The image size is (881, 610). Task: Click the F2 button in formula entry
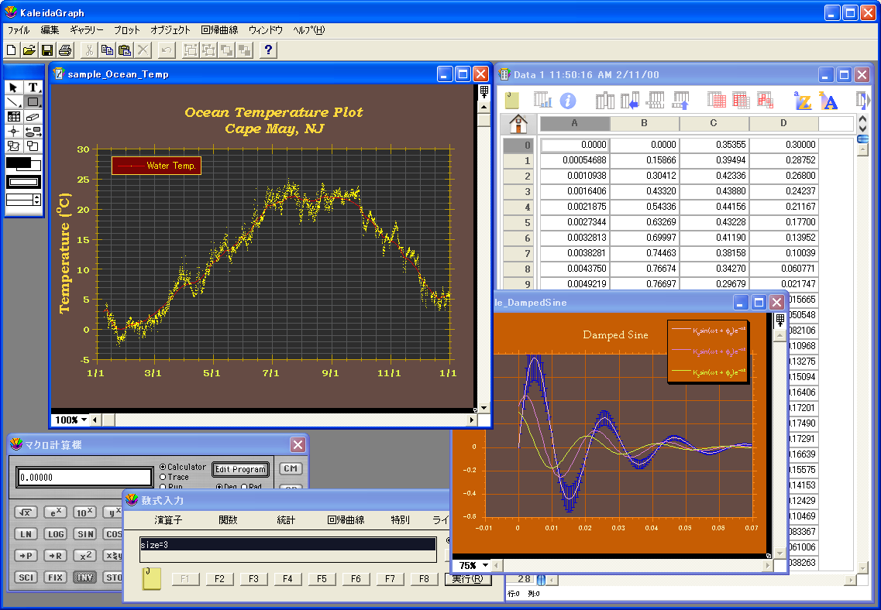[x=219, y=578]
